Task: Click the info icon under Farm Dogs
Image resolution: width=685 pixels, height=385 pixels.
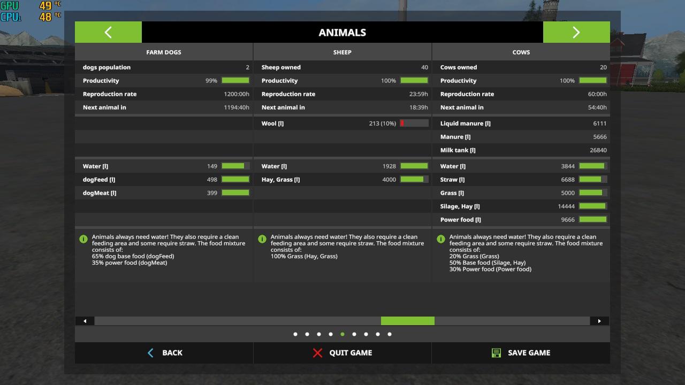Action: [83, 239]
